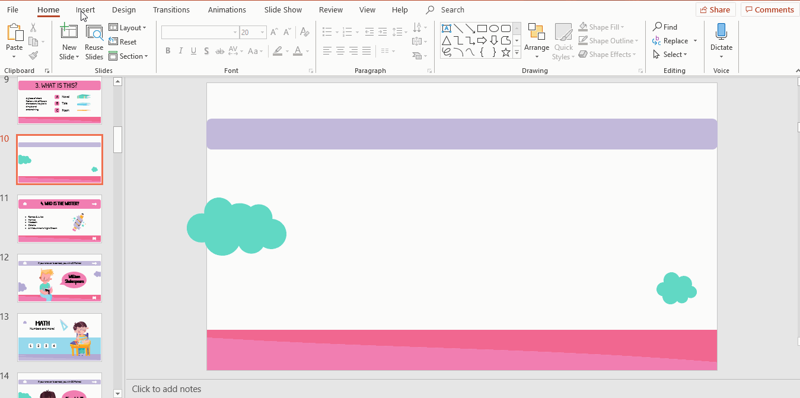Viewport: 800px width, 398px height.
Task: Open the Layout dropdown
Action: coord(129,27)
